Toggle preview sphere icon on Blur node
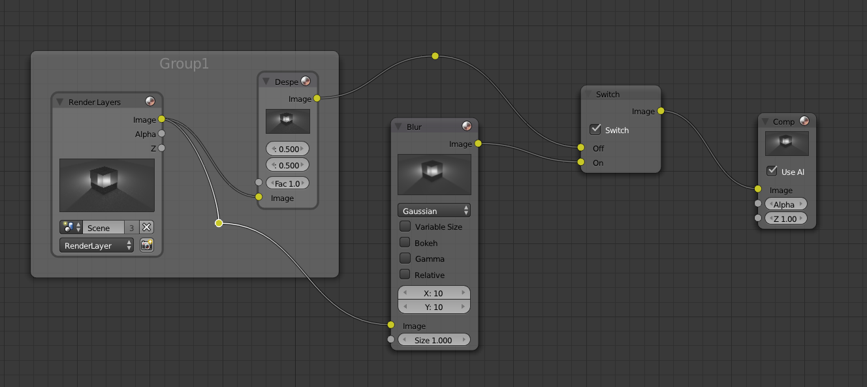867x387 pixels. 466,127
